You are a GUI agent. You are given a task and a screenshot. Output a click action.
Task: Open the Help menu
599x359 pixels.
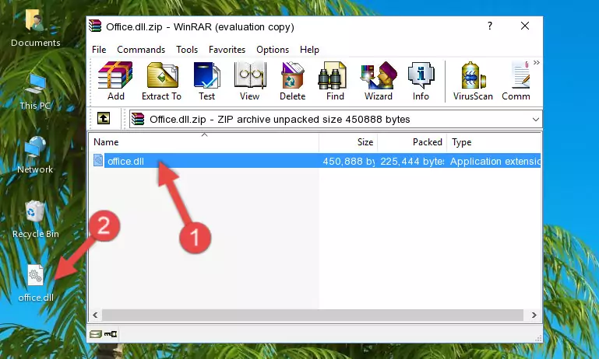tap(309, 50)
